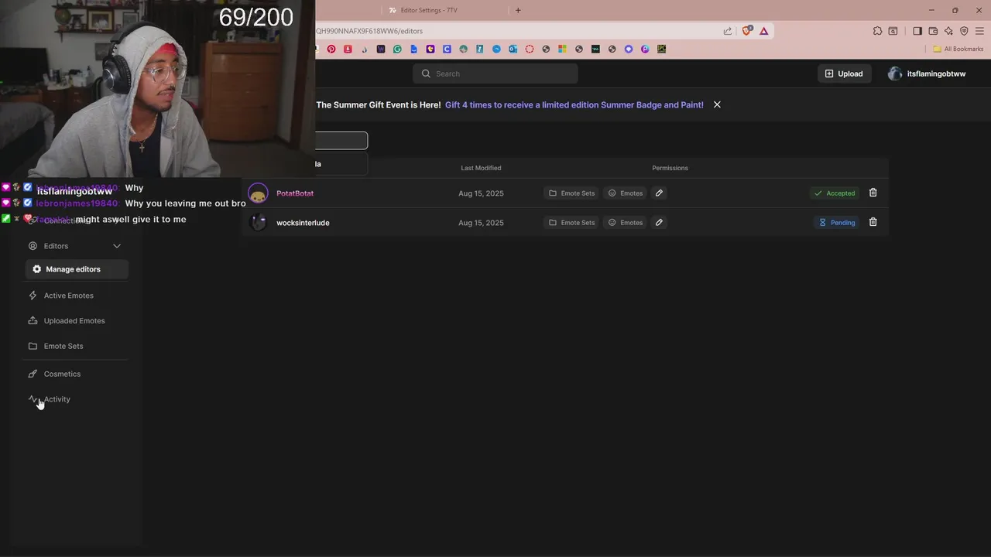Screen dimensions: 991x557
Task: Open a new browser tab
Action: point(518,10)
